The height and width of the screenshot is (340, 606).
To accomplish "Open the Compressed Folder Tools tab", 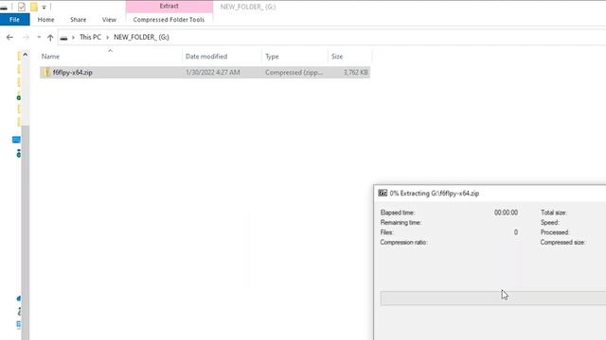I will point(169,19).
